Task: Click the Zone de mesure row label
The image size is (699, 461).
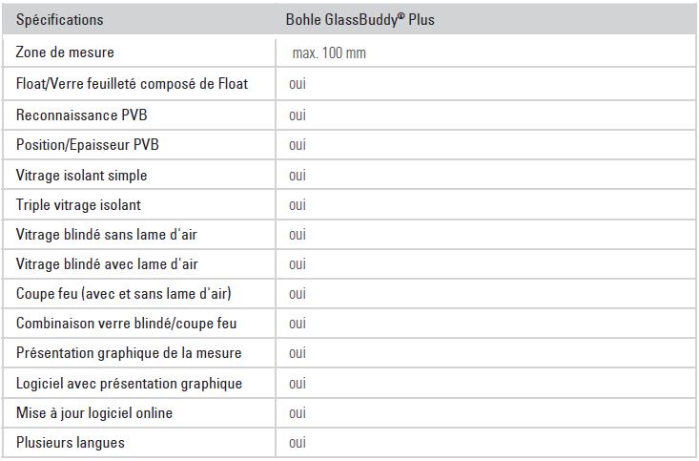Action: pos(65,52)
